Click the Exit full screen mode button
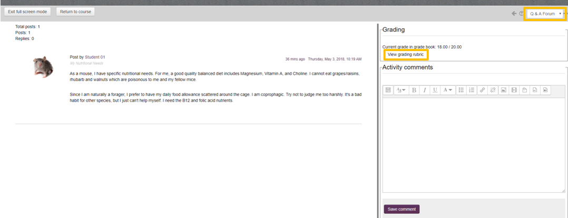The height and width of the screenshot is (218, 568). (27, 12)
